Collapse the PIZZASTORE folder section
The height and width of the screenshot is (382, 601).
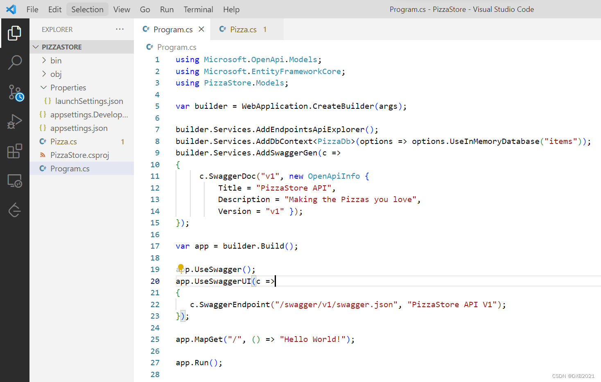36,47
